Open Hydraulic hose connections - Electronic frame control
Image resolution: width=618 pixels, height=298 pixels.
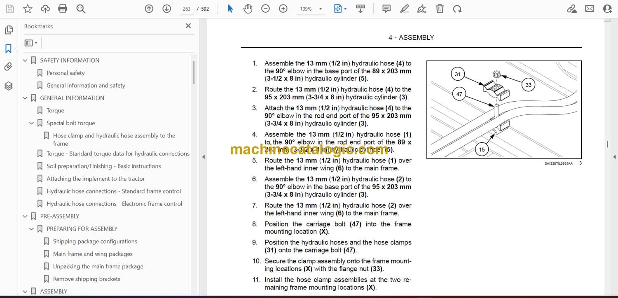coord(115,204)
